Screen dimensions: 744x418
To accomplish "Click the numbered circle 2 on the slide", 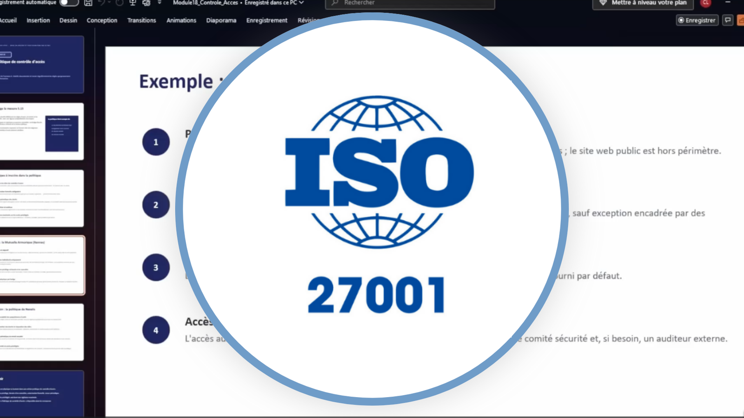I will click(156, 204).
